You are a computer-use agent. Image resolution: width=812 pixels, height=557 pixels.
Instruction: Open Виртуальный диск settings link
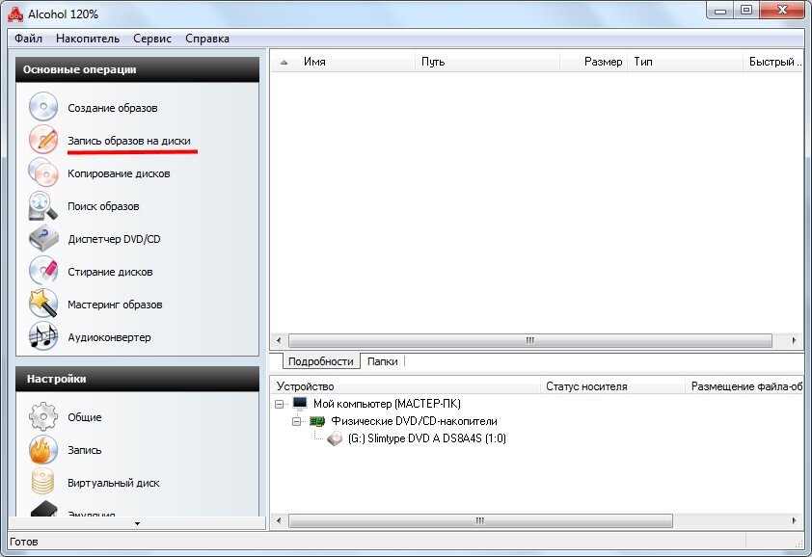(x=114, y=483)
